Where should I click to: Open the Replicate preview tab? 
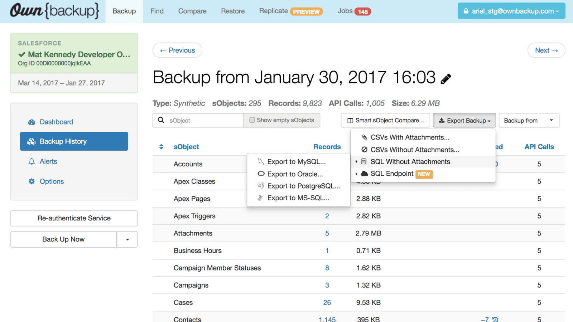click(x=291, y=11)
